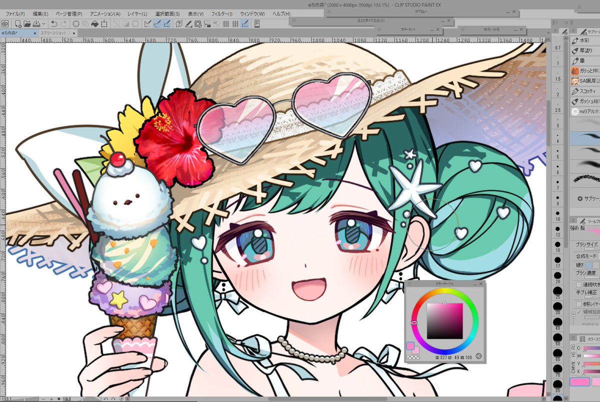Open the brush size panel menu icon

555,31
